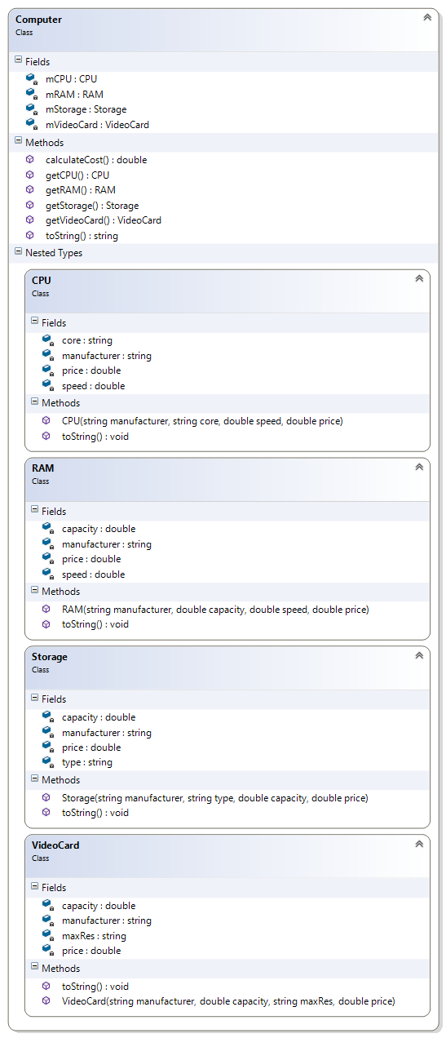Screen dimensions: 446x1038
Task: Collapse the Methods section in Storage class
Action: pos(35,778)
